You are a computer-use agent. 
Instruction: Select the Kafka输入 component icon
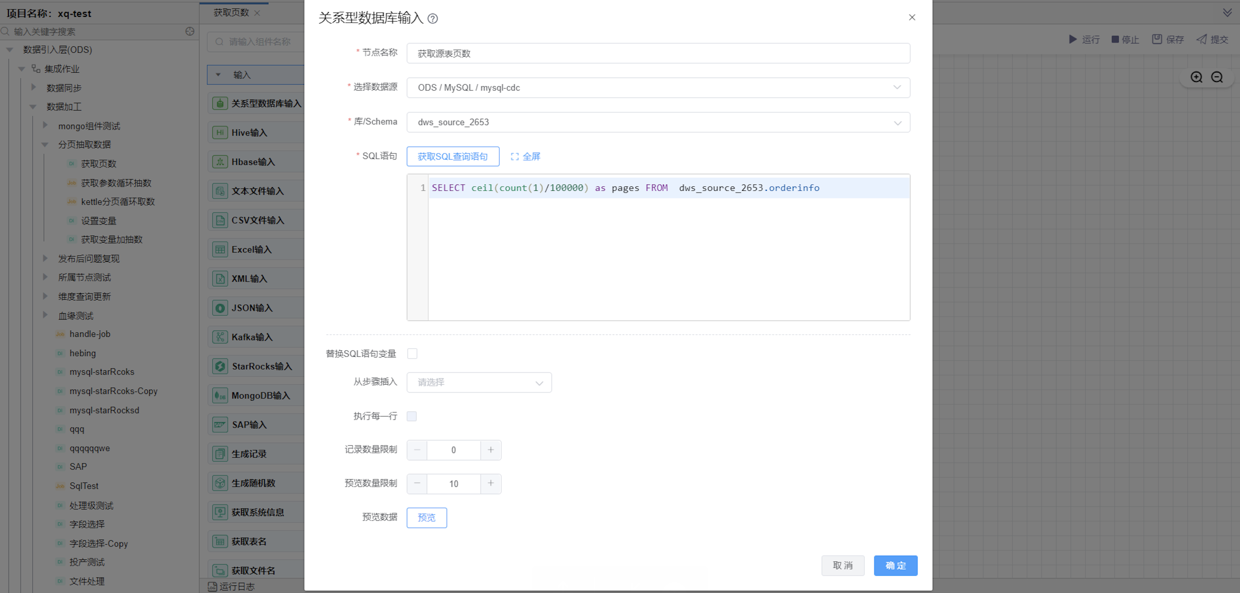[220, 337]
